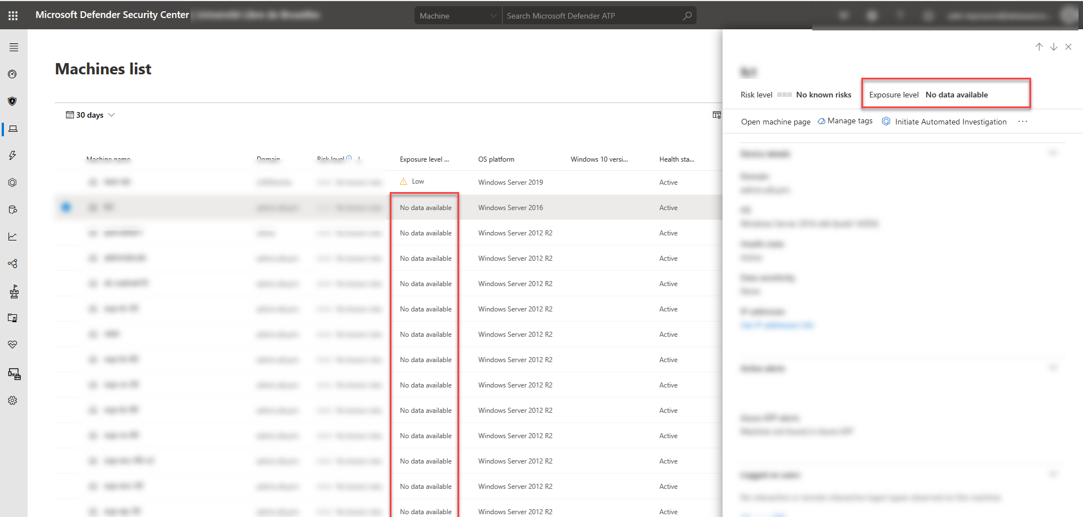Click Initiate Automated Investigation
This screenshot has width=1083, height=517.
[x=944, y=122]
